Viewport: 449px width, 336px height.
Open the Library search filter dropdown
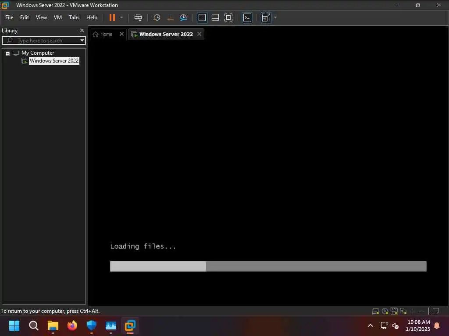(82, 40)
